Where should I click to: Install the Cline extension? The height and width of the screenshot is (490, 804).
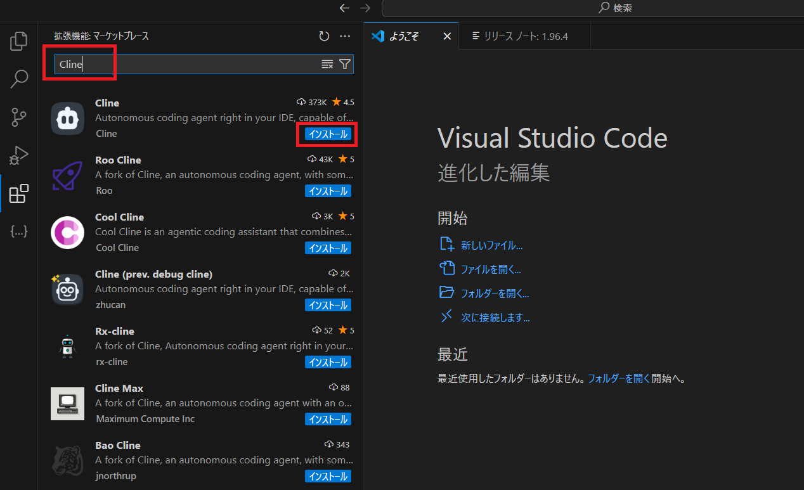tap(327, 134)
